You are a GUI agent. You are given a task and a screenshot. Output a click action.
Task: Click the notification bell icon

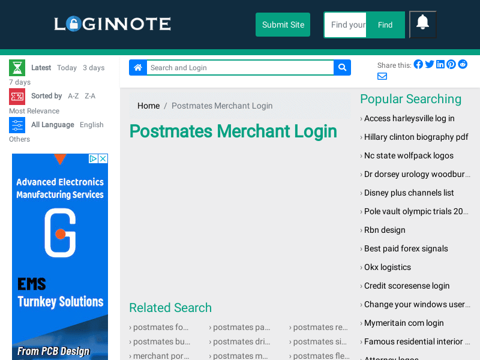tap(423, 25)
